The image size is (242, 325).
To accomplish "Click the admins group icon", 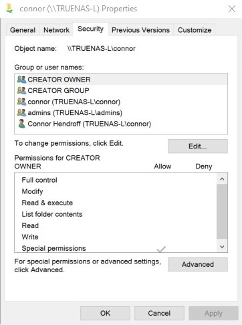I will [21, 112].
